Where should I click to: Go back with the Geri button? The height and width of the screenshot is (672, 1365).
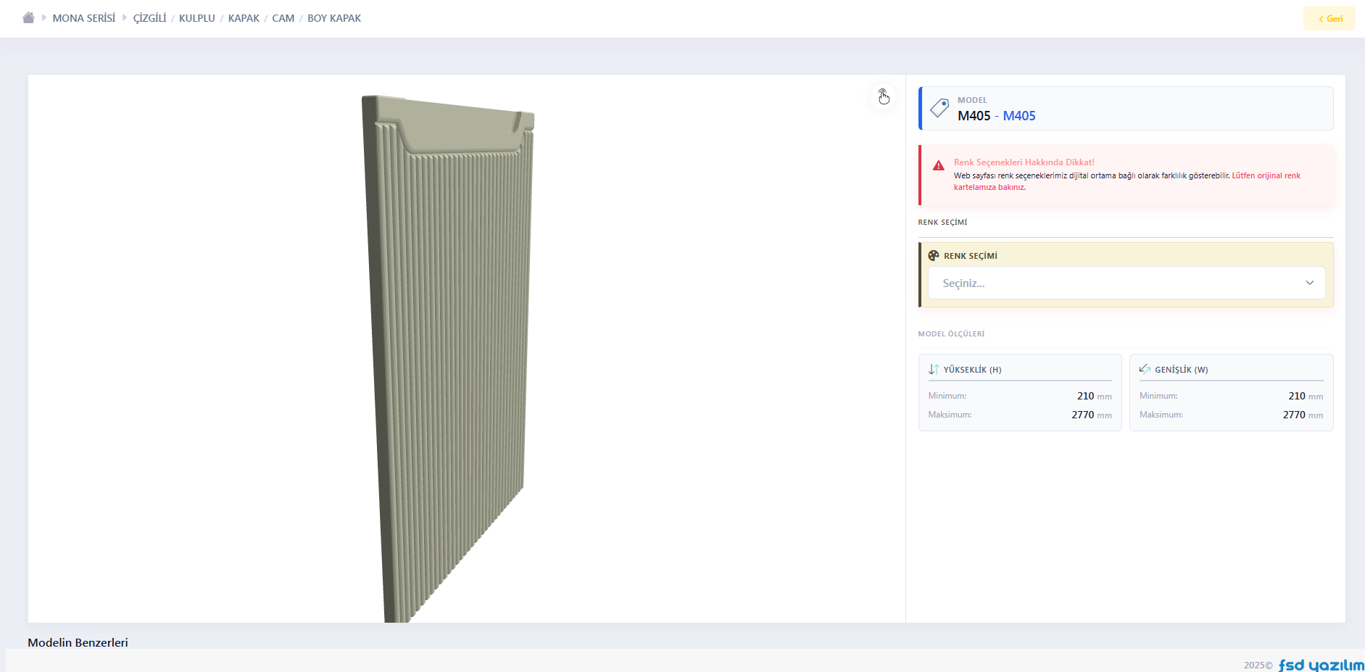[x=1329, y=18]
